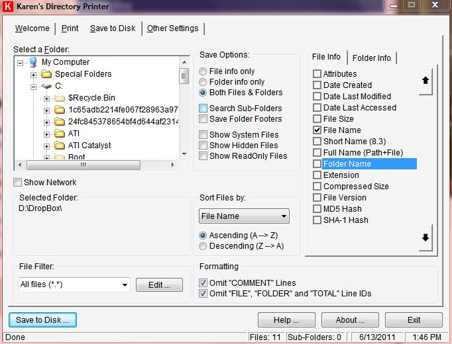This screenshot has height=344, width=452.
Task: Collapse the C: drive node
Action: (33, 87)
